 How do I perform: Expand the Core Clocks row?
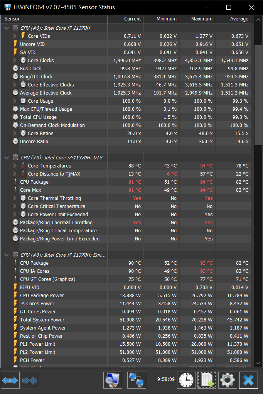click(x=15, y=60)
